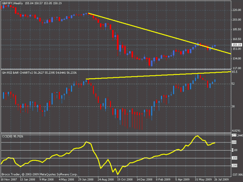243x182 pixels.
Task: Click the 24 Aug 2008 date label
Action: 105,179
